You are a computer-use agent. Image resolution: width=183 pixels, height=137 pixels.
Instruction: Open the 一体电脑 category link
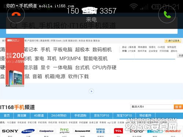pyautogui.click(x=63, y=68)
